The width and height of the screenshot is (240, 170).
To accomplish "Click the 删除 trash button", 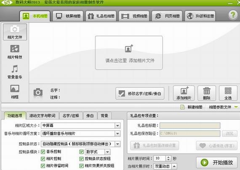I will pyautogui.click(x=207, y=93).
